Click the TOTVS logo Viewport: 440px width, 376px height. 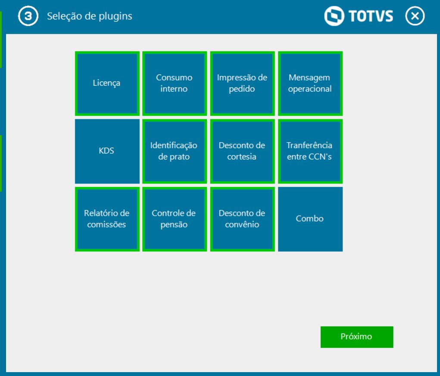click(359, 16)
